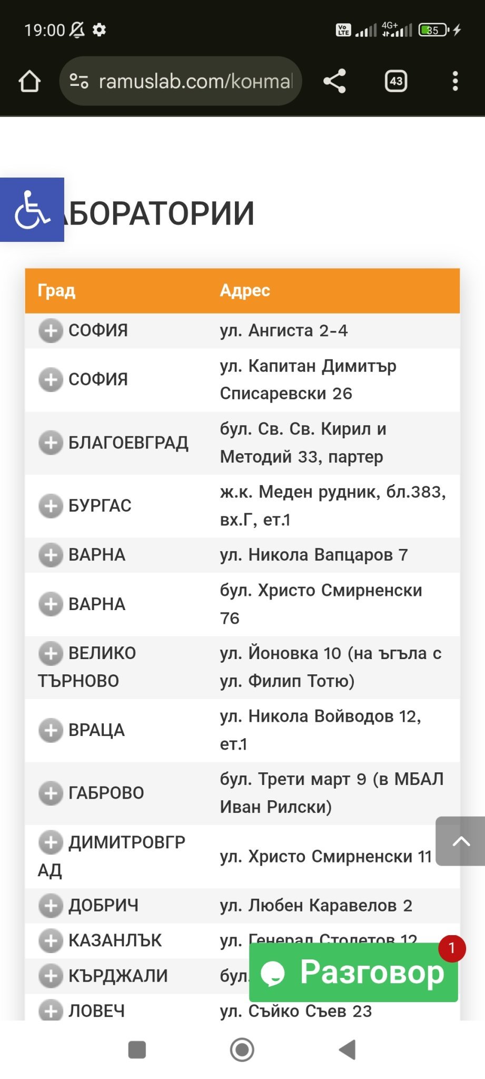Open the Разговор chat button
485x1079 pixels.
click(353, 973)
